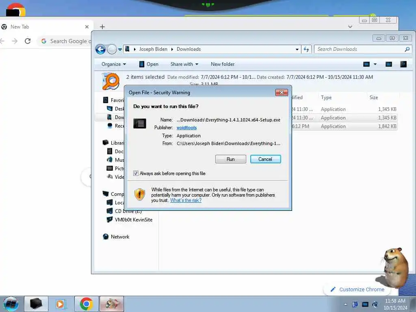This screenshot has width=416, height=312.
Task: Select Network in navigation pane
Action: [x=120, y=237]
